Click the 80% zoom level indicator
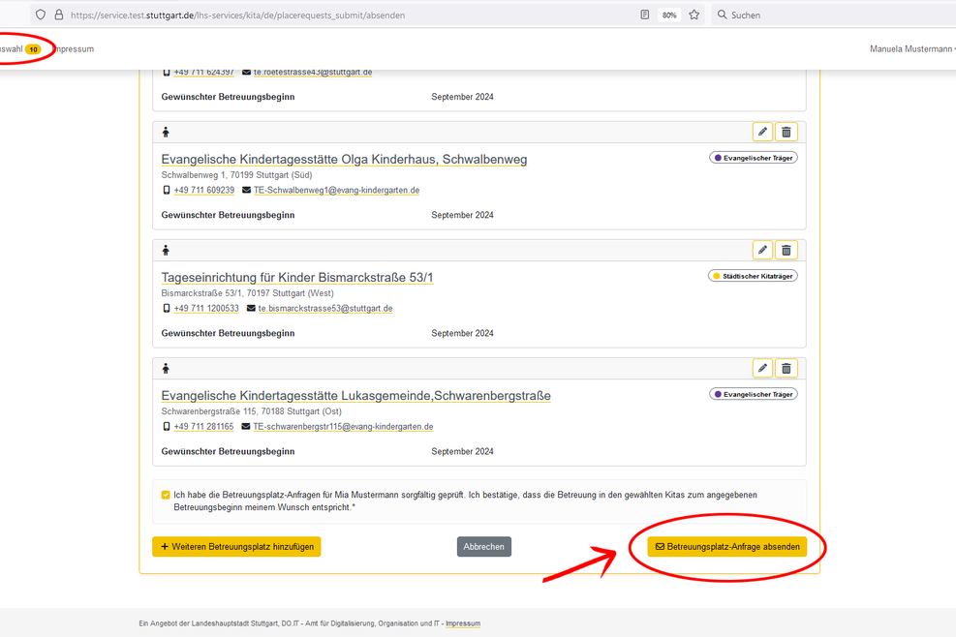956x637 pixels. tap(669, 15)
